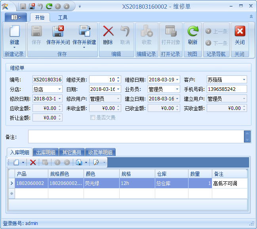The height and width of the screenshot is (229, 257).
Task: Collapse the ribbon using the top-right chevron
Action: pyautogui.click(x=251, y=17)
